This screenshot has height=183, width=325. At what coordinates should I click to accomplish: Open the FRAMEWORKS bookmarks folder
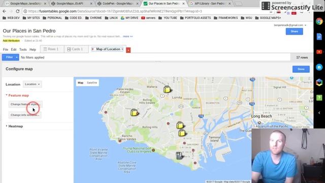tap(225, 18)
